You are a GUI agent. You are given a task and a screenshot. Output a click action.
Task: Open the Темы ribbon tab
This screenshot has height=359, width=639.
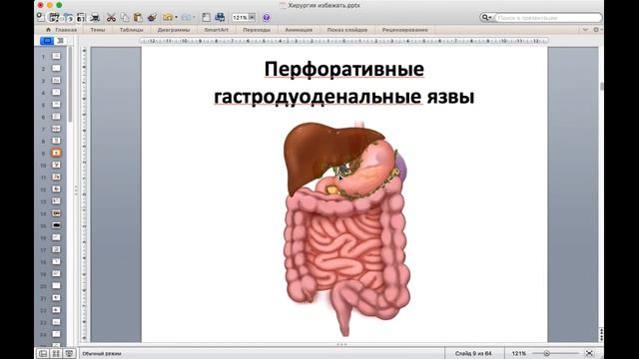98,30
